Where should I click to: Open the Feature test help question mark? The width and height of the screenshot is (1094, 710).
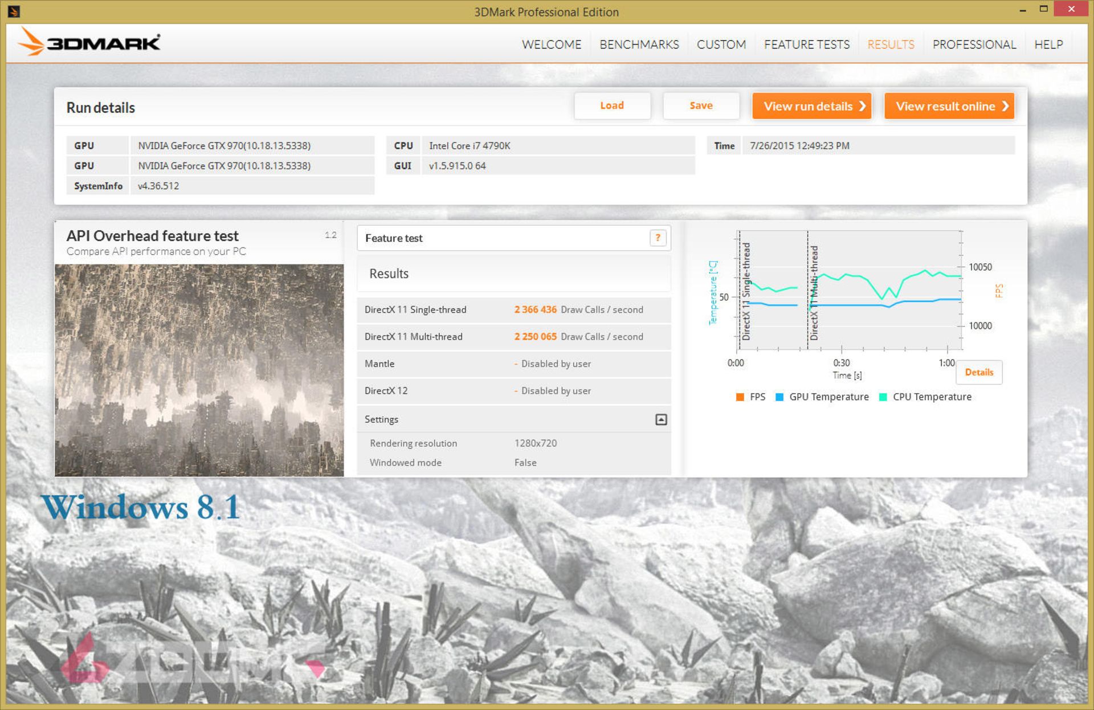tap(658, 238)
